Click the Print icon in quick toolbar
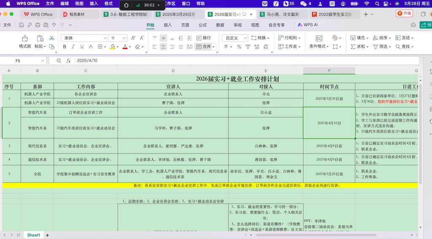Viewport: 432px width, 239px height. click(x=38, y=25)
